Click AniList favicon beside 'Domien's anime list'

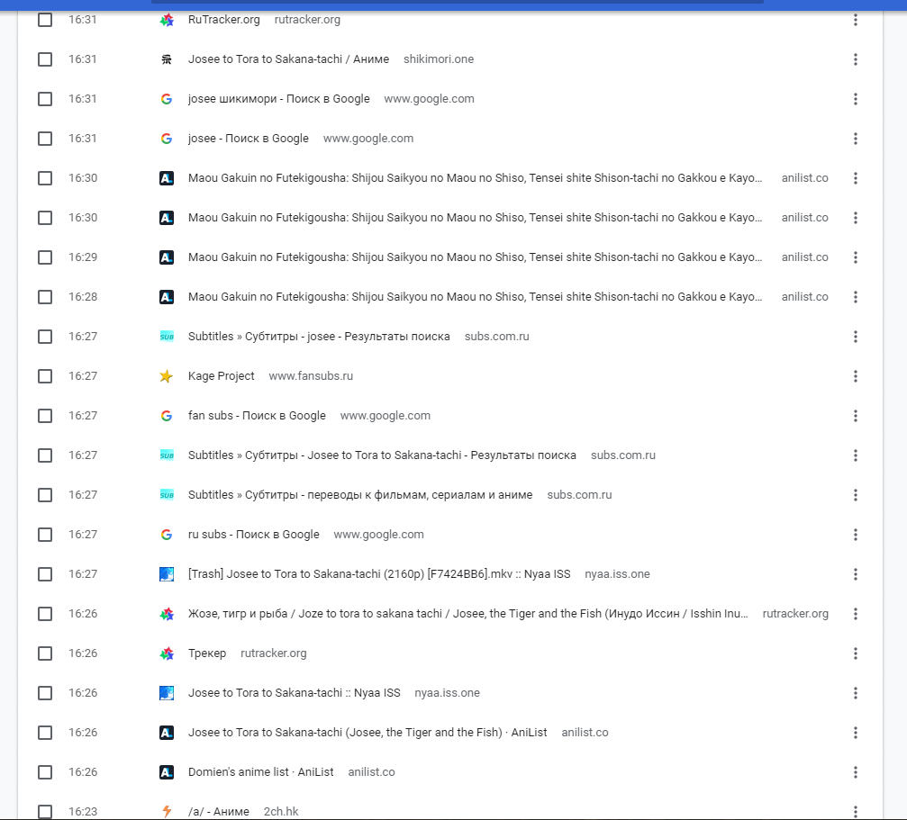point(167,772)
